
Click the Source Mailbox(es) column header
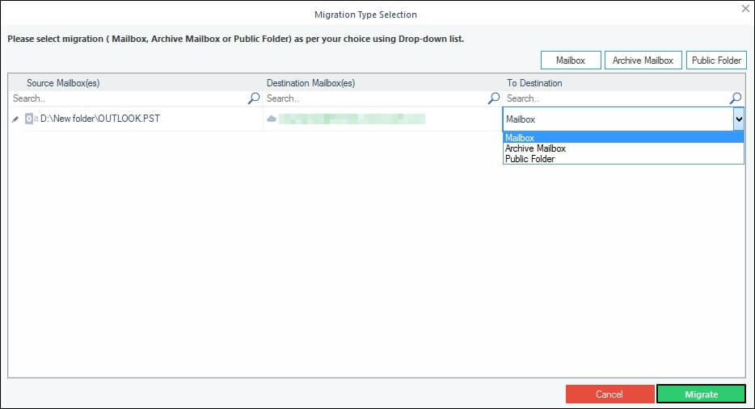pos(63,83)
